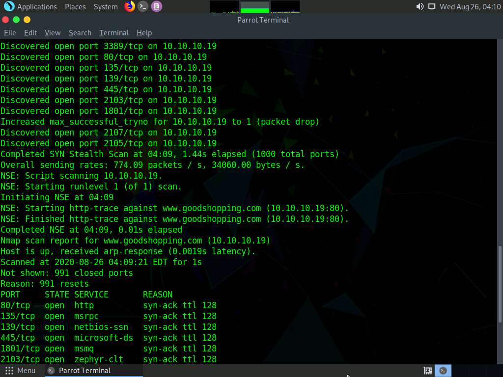Click the line 'Discovered open port 2107/tcp'

pos(109,133)
